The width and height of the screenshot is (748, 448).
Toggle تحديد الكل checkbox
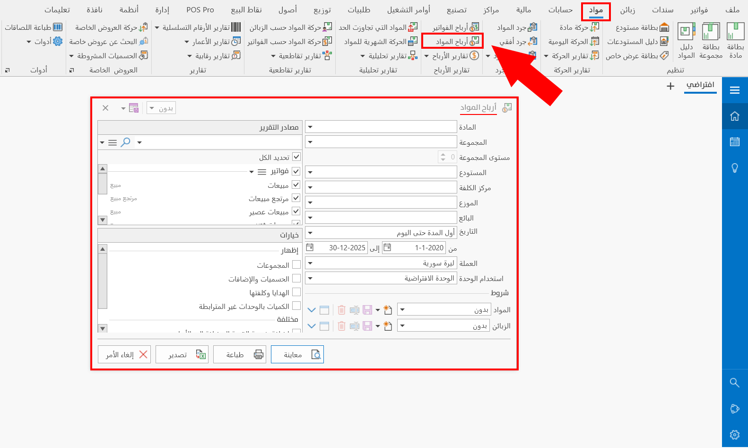(x=296, y=157)
